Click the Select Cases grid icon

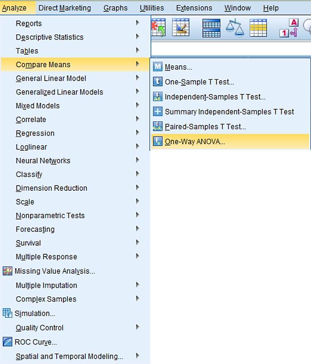pos(258,28)
